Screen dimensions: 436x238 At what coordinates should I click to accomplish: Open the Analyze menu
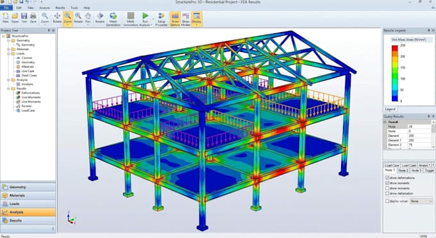(x=44, y=8)
